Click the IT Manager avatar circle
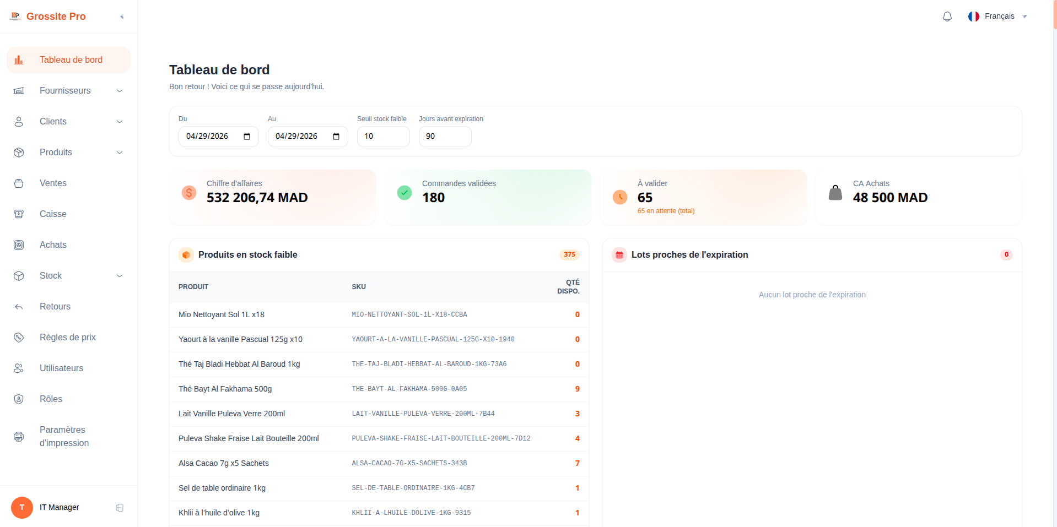The image size is (1057, 527). click(x=22, y=508)
